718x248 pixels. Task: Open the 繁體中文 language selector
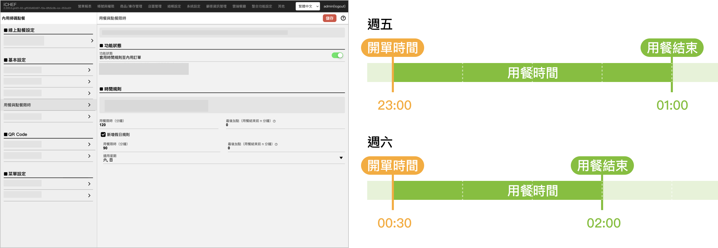point(307,6)
